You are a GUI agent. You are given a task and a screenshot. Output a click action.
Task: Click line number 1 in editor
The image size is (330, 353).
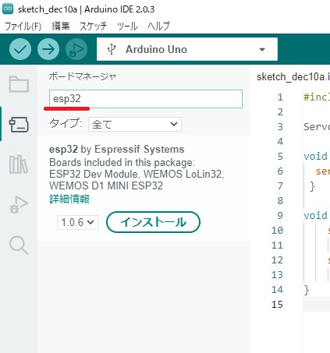point(280,97)
